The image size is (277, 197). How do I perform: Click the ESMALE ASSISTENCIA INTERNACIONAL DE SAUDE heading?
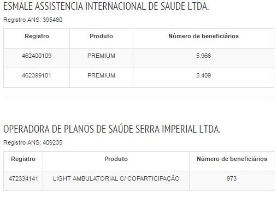click(106, 6)
